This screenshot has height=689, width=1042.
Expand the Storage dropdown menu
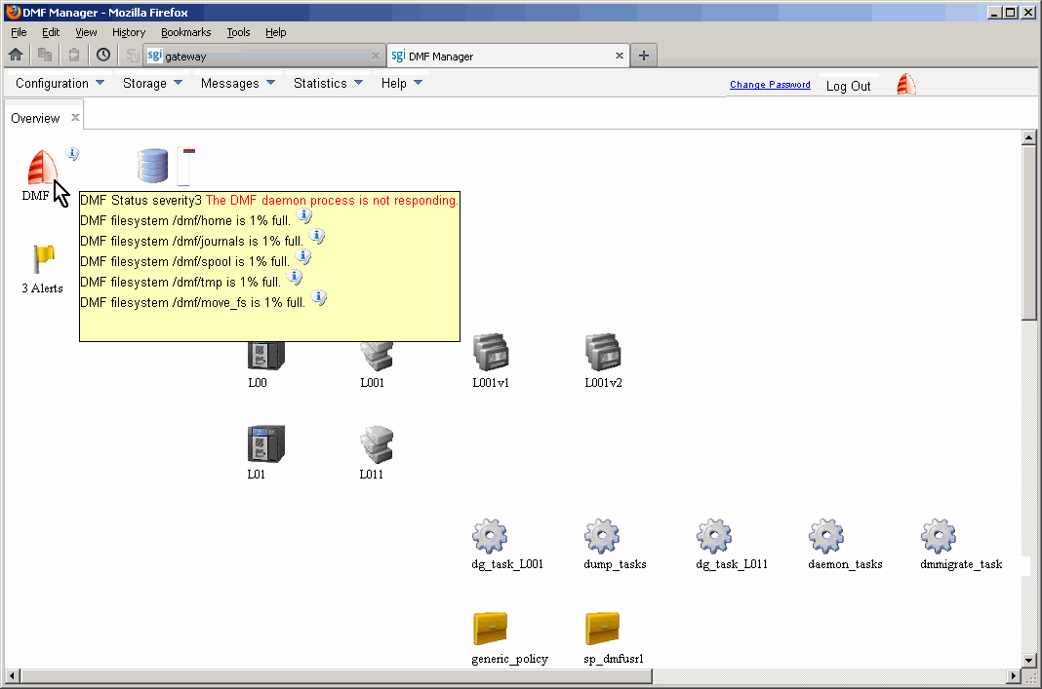152,83
